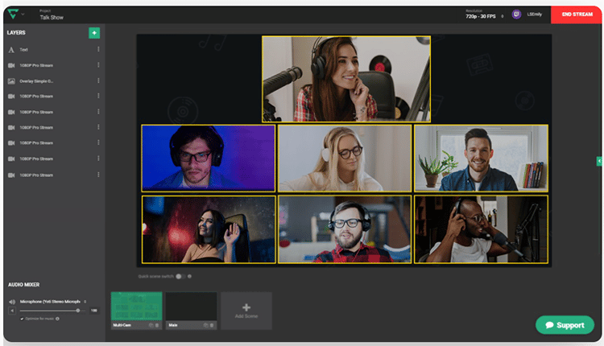This screenshot has width=604, height=346.
Task: Duplicate the Main scene via copy icon
Action: pos(205,324)
